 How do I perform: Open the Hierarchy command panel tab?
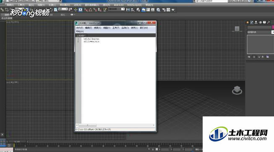pyautogui.click(x=256, y=22)
